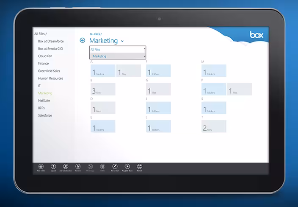Open the 1 folders tile under M
The width and height of the screenshot is (298, 207).
click(x=214, y=71)
